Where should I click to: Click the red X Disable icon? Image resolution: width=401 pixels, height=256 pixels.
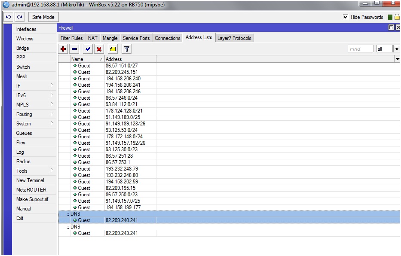(x=99, y=49)
